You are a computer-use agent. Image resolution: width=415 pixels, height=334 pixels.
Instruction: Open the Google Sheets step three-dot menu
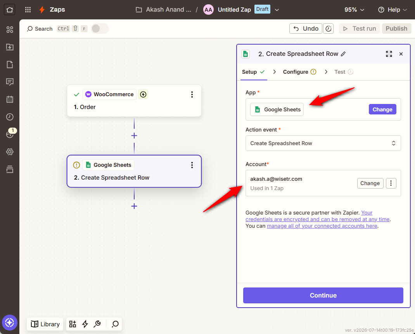pos(192,165)
